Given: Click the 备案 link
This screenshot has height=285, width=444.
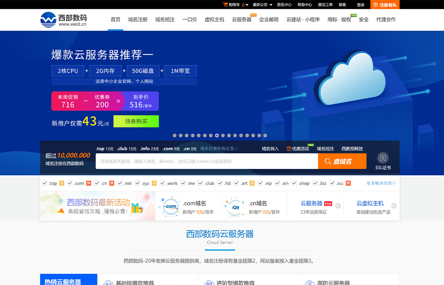Looking at the screenshot, I should [343, 4].
